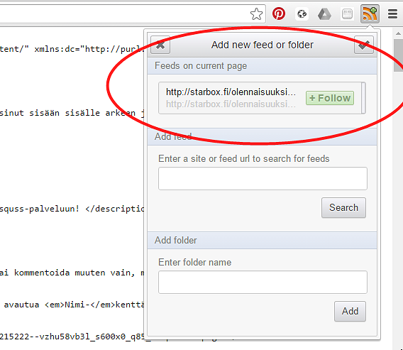Screen dimensions: 403x350
Task: Click the gray rectangular extension icon
Action: [347, 14]
